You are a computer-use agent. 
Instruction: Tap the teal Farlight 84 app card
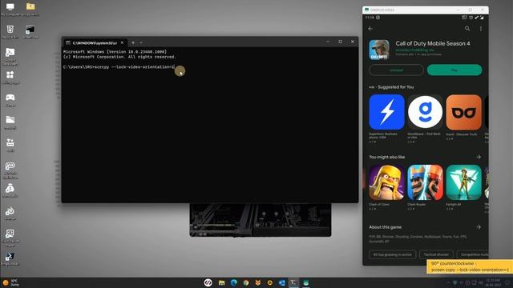pyautogui.click(x=463, y=186)
